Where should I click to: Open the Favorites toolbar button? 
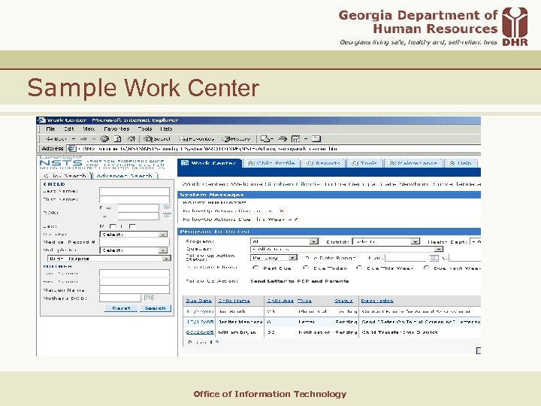click(x=197, y=139)
